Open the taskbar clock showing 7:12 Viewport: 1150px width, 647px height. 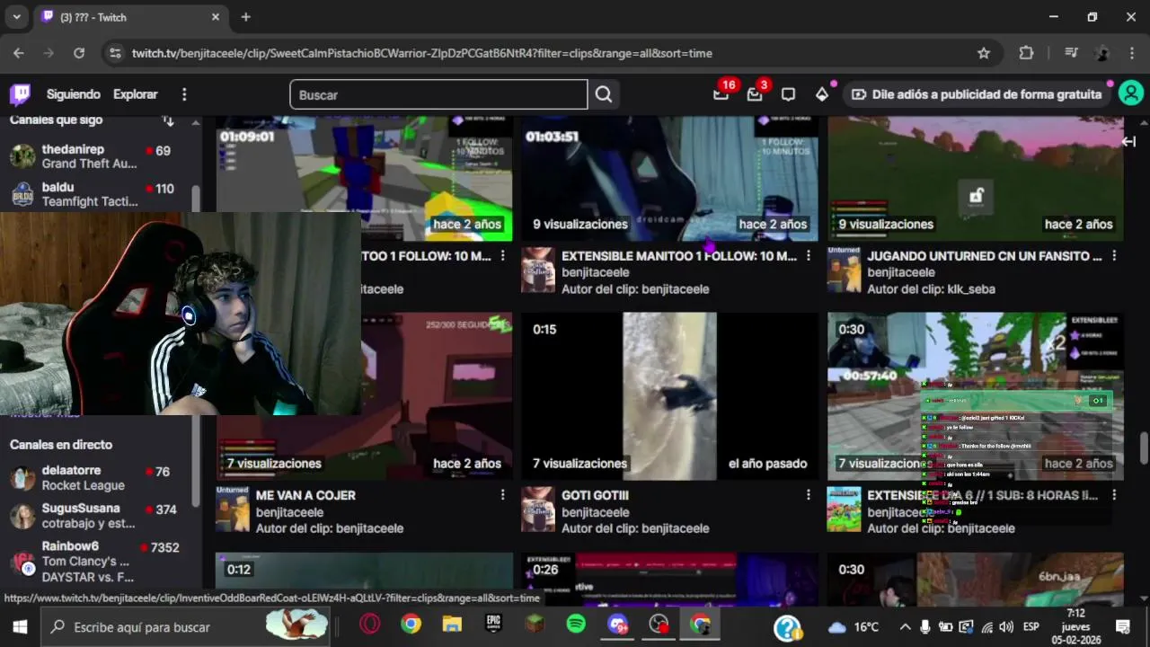[x=1075, y=626]
